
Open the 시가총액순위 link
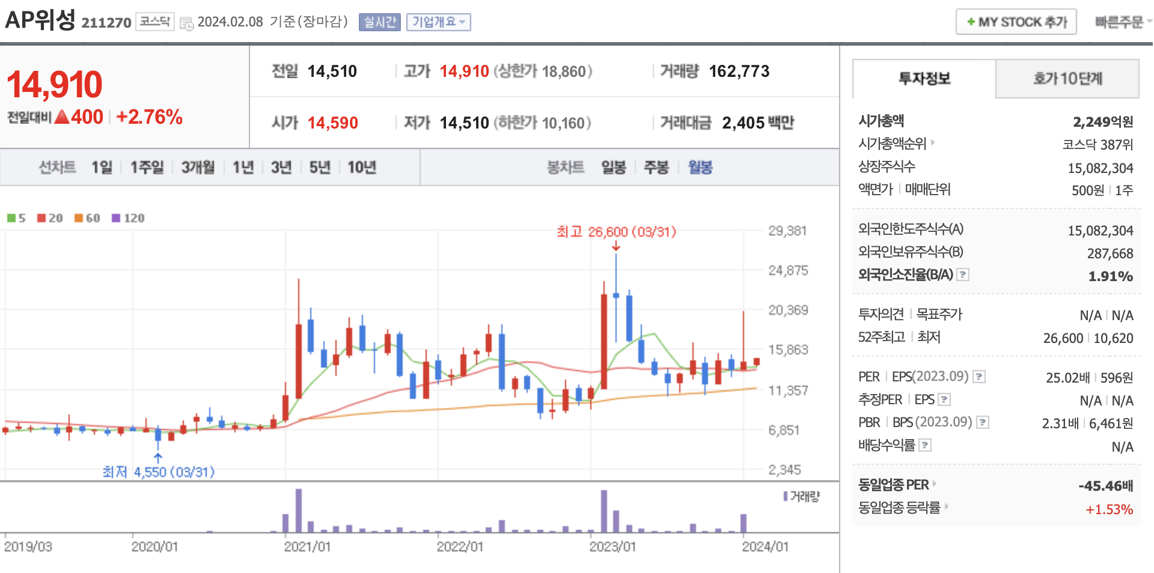893,144
